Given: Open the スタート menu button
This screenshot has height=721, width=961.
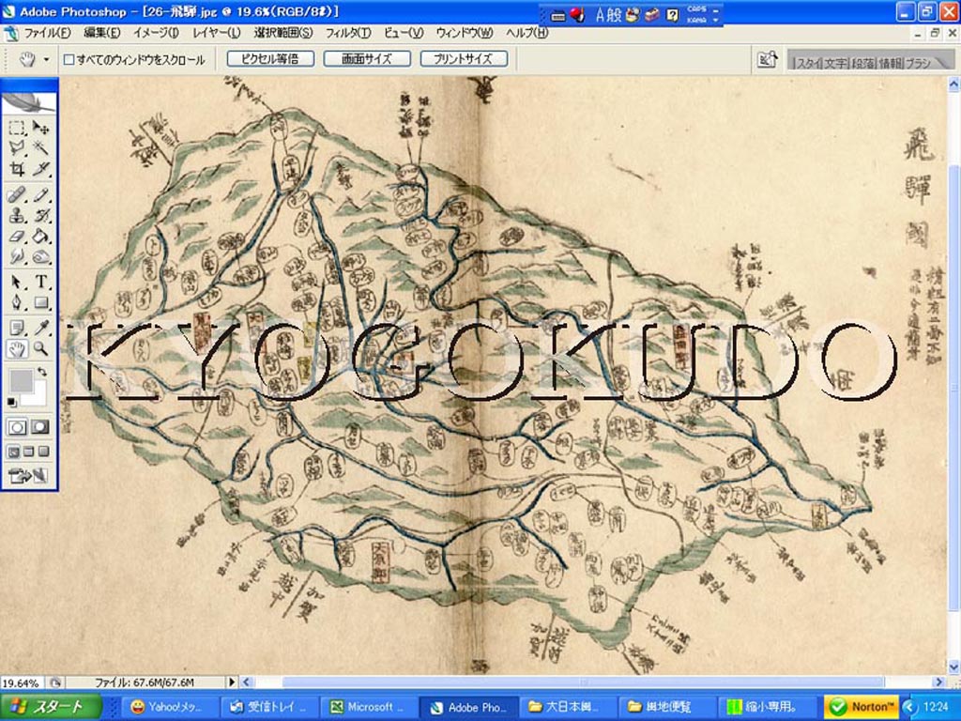Looking at the screenshot, I should point(51,707).
